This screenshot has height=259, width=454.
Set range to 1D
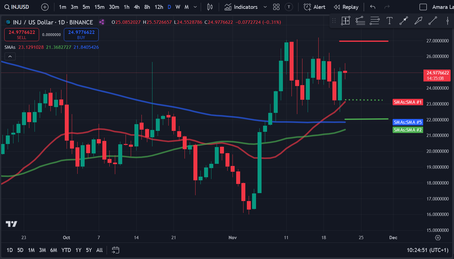pos(10,250)
